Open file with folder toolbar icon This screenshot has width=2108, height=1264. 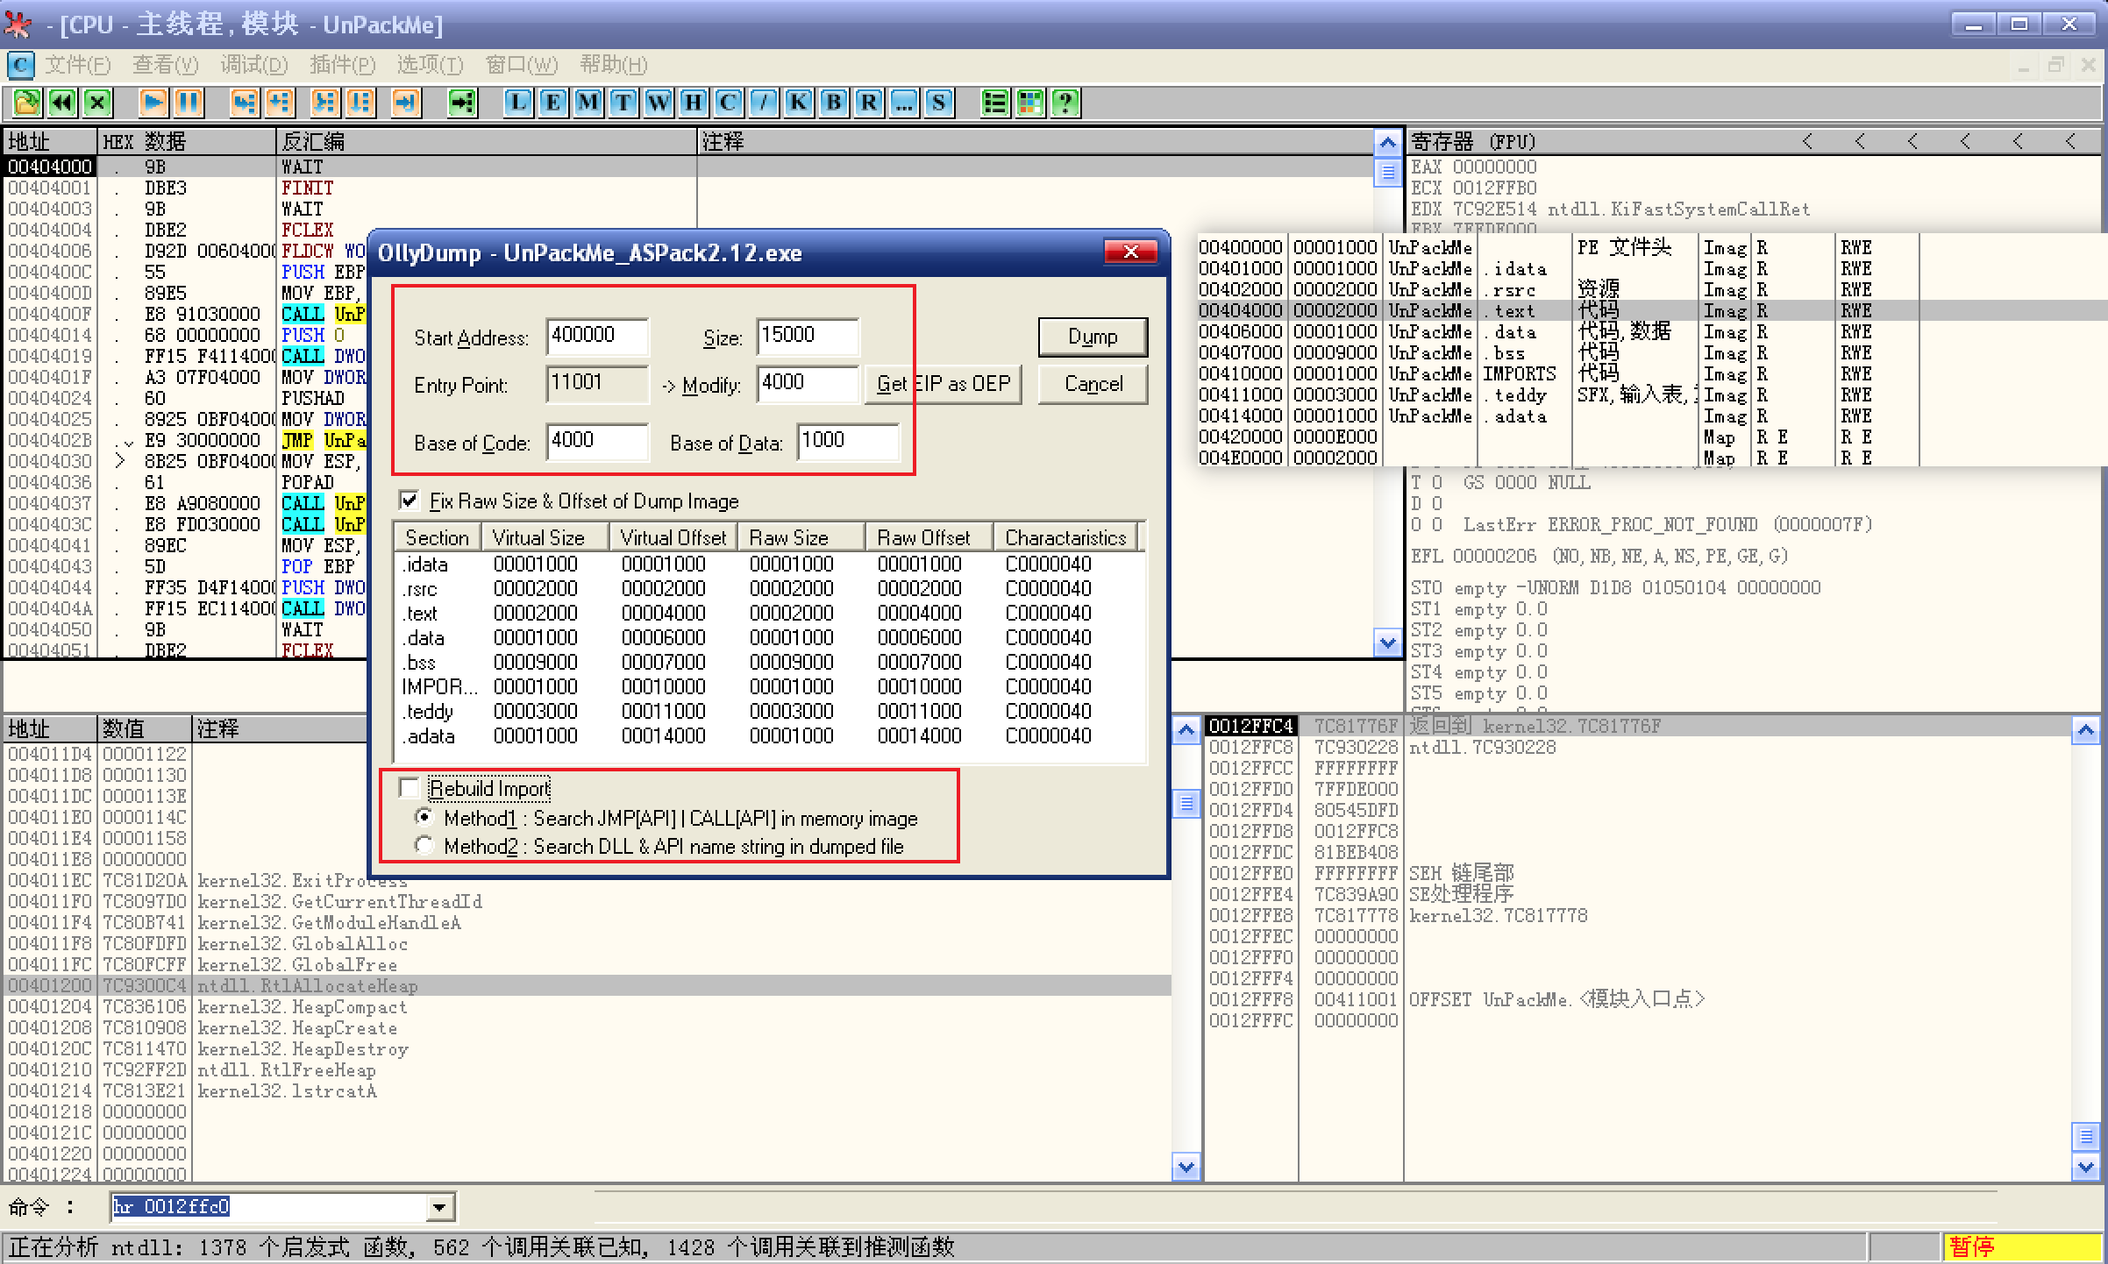point(26,103)
